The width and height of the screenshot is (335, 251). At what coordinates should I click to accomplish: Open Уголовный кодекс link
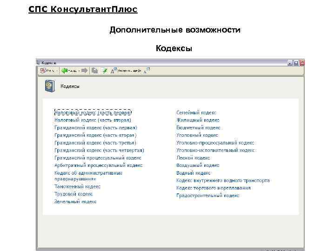197,135
